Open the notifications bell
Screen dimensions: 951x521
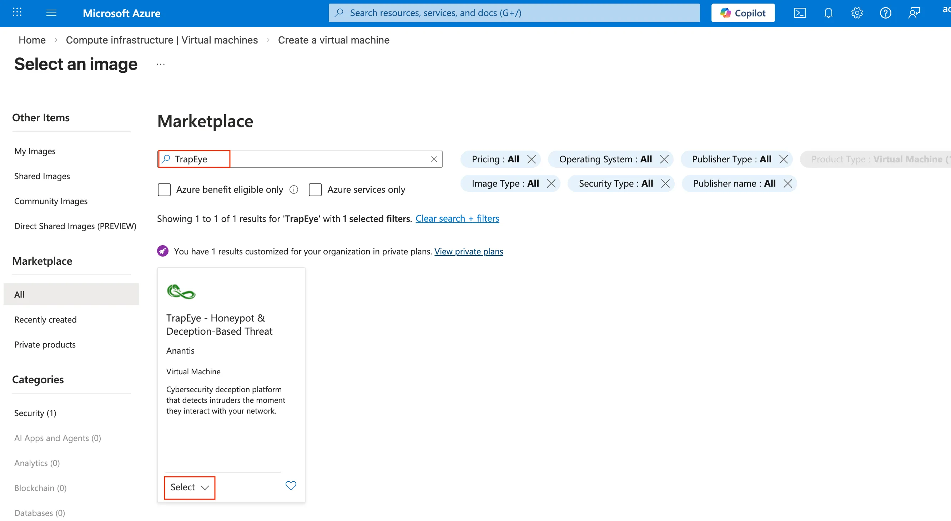(x=828, y=13)
